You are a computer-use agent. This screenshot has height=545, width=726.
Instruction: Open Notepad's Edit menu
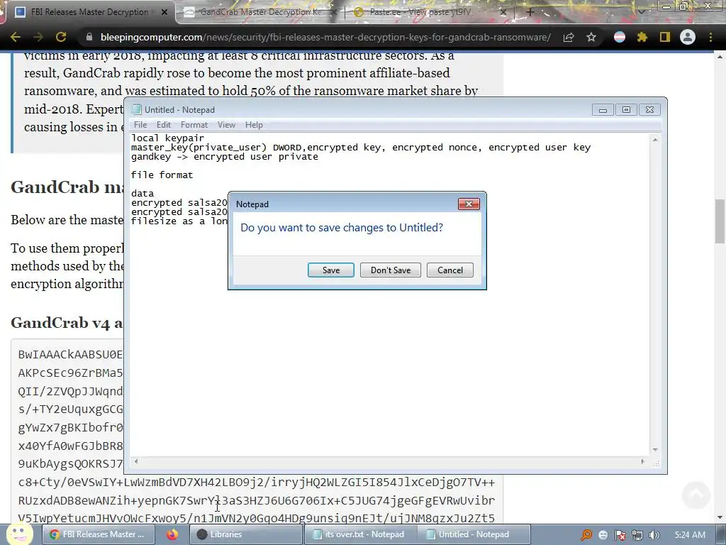164,125
